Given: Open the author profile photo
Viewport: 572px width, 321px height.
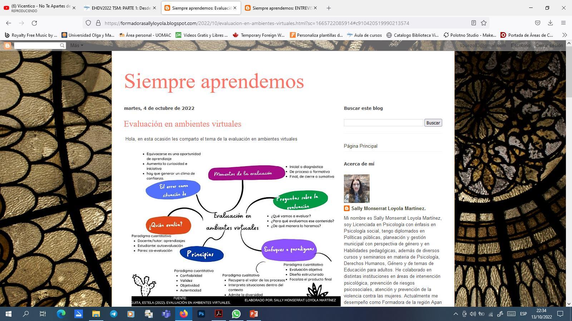Looking at the screenshot, I should pos(357,189).
